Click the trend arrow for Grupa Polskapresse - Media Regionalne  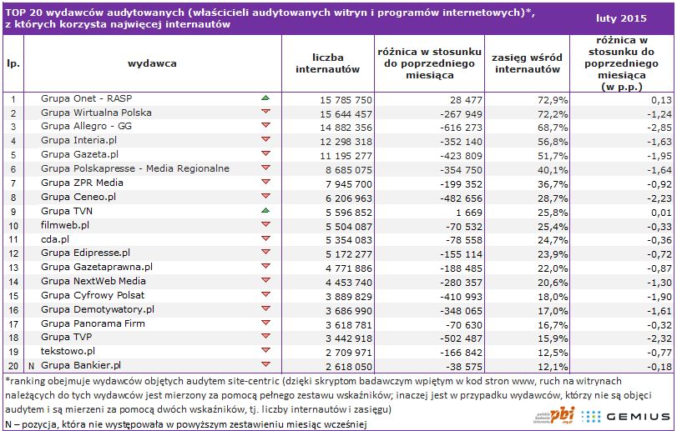click(x=265, y=168)
